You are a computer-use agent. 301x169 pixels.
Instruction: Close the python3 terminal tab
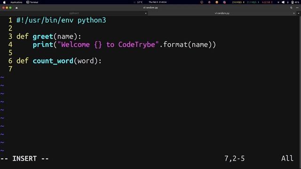(146, 13)
